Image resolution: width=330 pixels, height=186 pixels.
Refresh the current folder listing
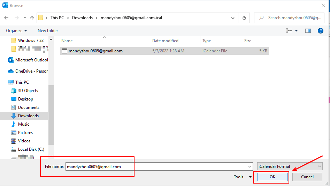click(244, 18)
